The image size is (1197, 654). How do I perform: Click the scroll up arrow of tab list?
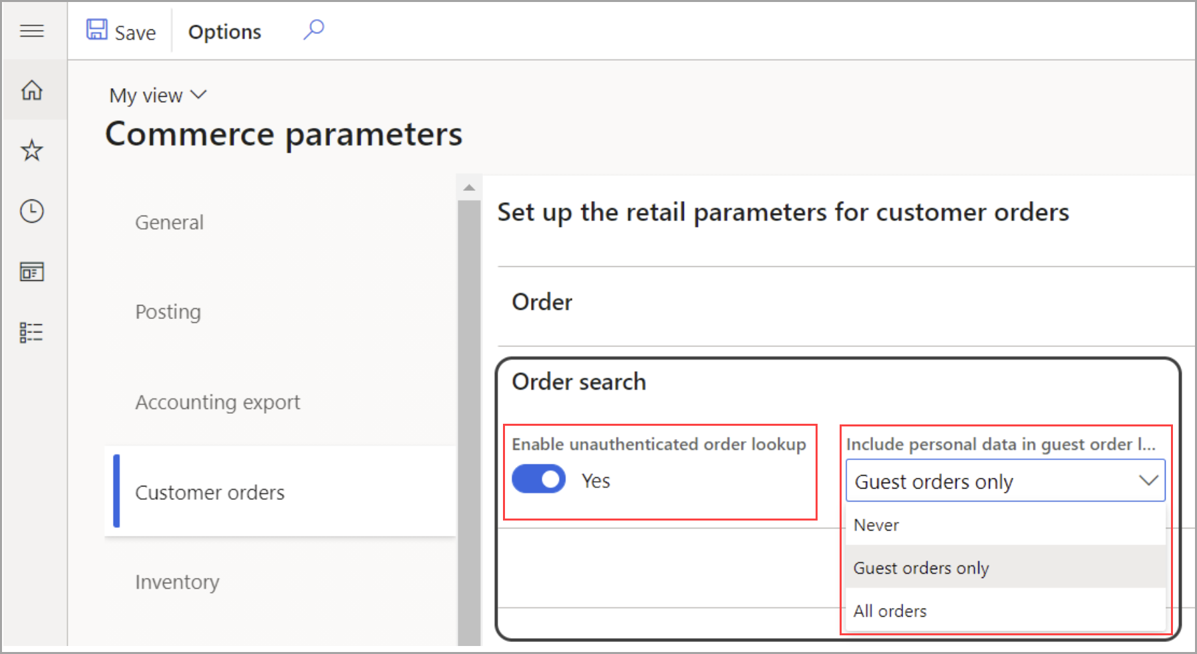tap(469, 188)
